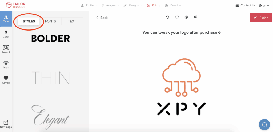Image resolution: width=273 pixels, height=132 pixels.
Task: Switch to the Styles tab
Action: [x=29, y=21]
